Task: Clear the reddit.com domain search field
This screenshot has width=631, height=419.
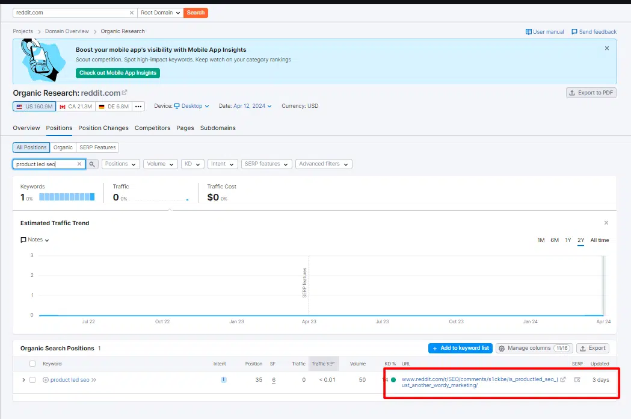Action: point(132,13)
